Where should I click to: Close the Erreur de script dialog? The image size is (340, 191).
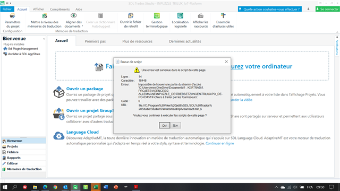click(226, 62)
